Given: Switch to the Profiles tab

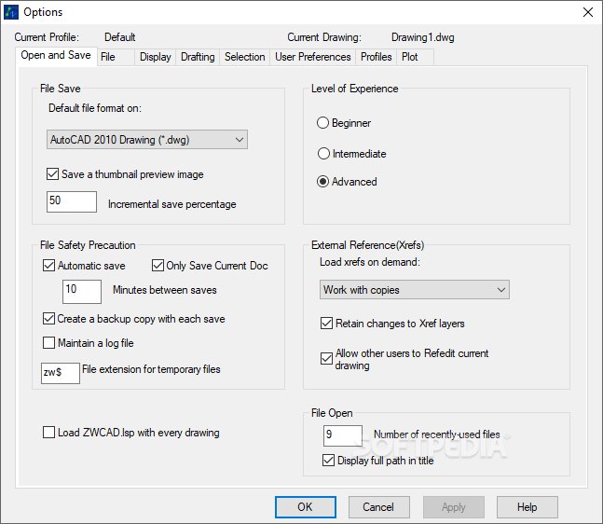Looking at the screenshot, I should click(x=377, y=57).
